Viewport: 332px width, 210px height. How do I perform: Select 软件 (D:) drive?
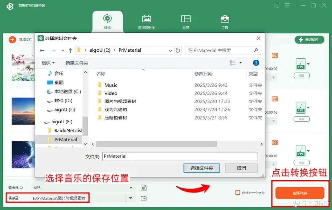[63, 101]
